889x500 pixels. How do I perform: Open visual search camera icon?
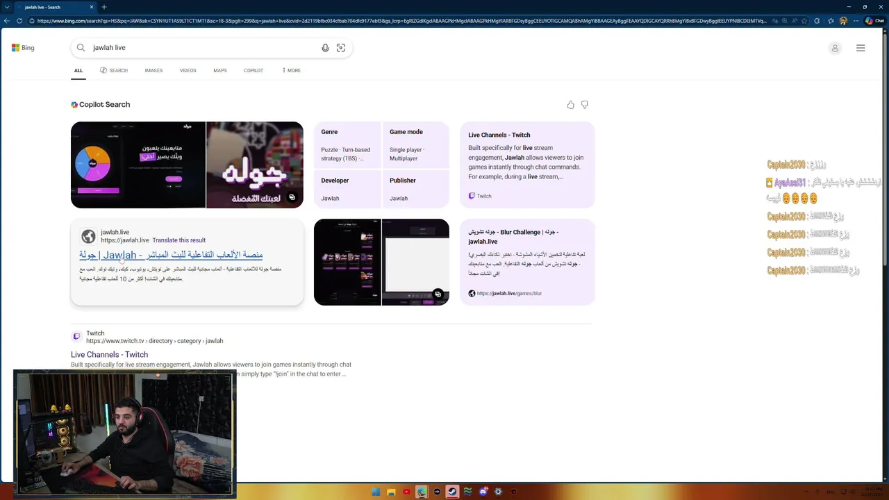[x=341, y=48]
